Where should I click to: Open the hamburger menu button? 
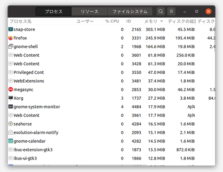pyautogui.click(x=171, y=11)
